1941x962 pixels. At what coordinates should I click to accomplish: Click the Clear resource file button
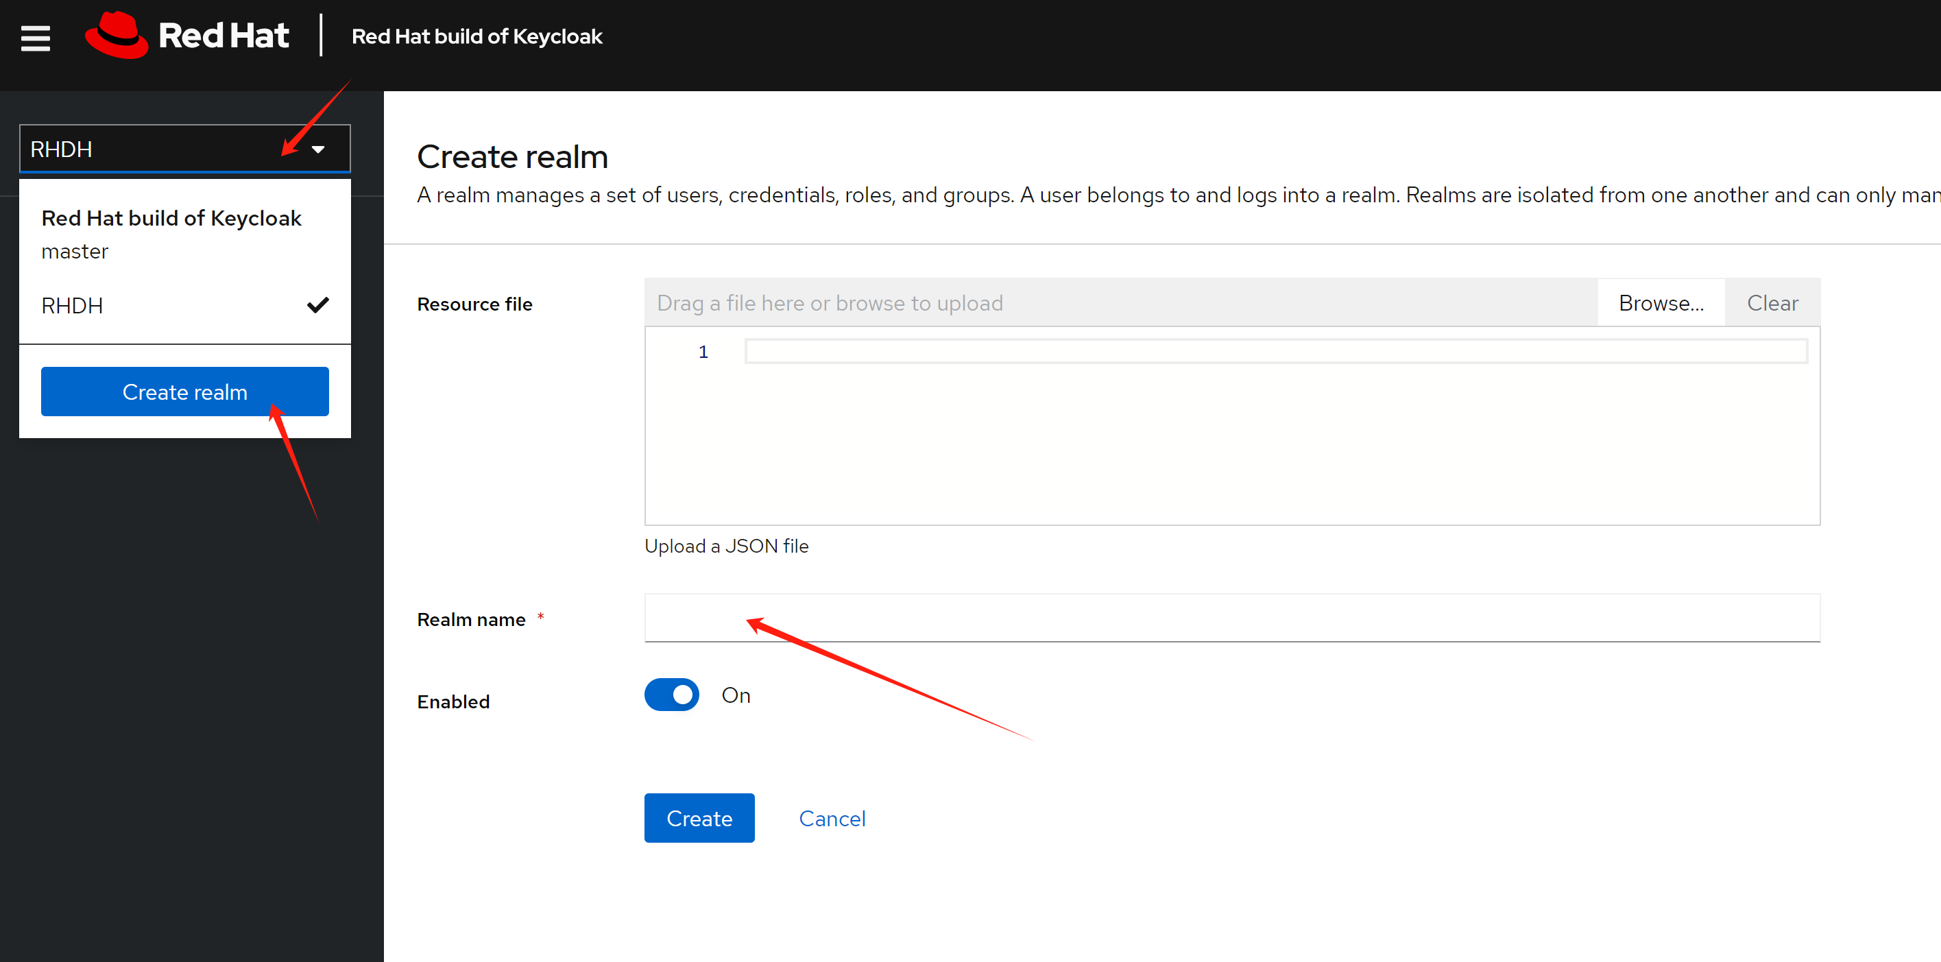pyautogui.click(x=1772, y=303)
